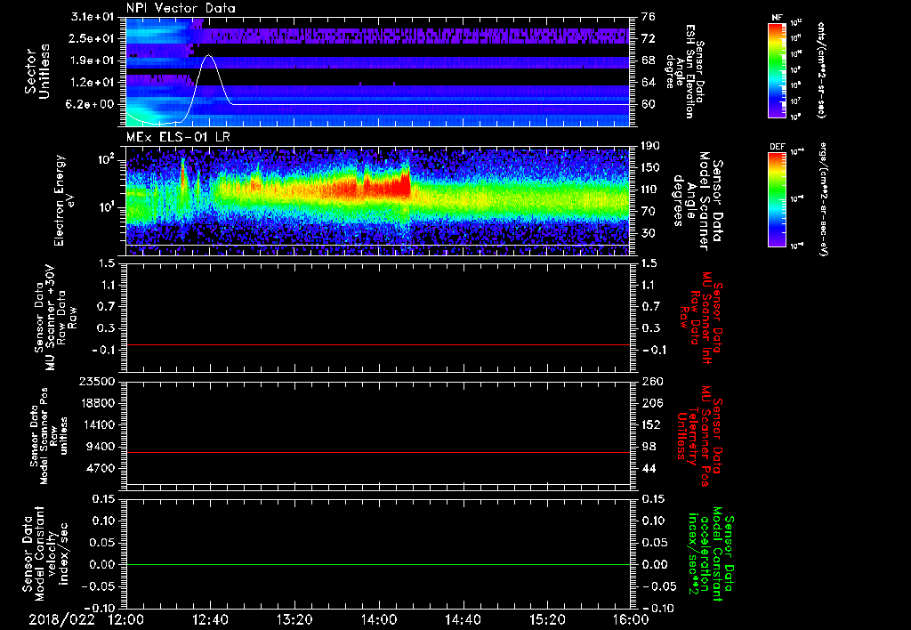
Task: Click the "2.5e+01" sector tick label
Action: click(x=93, y=38)
